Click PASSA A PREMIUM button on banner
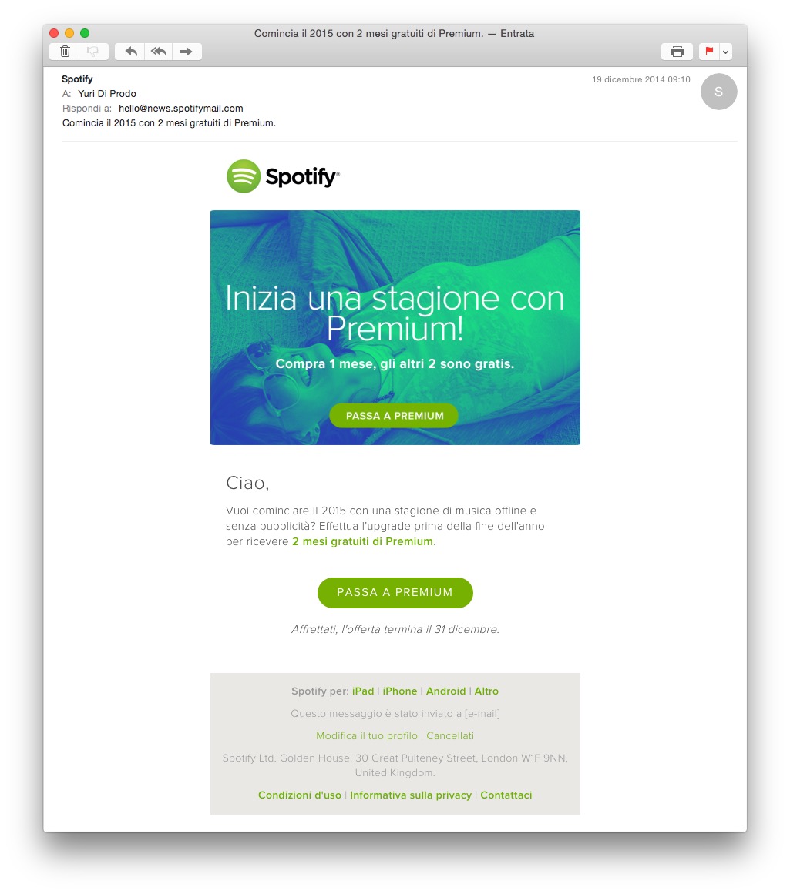Viewport: 790px width, 894px height. pos(395,416)
